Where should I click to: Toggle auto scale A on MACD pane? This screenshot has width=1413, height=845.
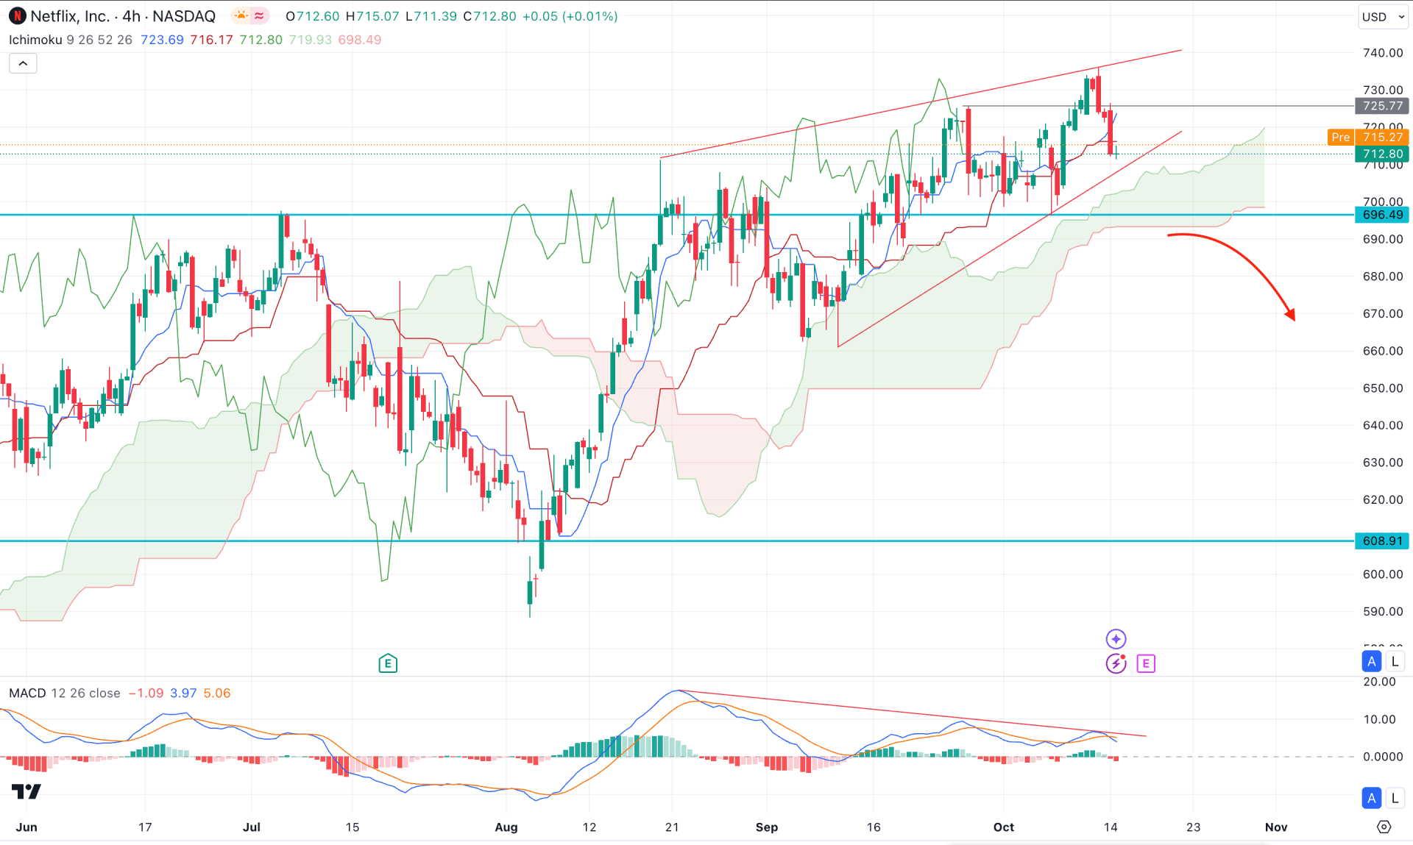coord(1371,798)
